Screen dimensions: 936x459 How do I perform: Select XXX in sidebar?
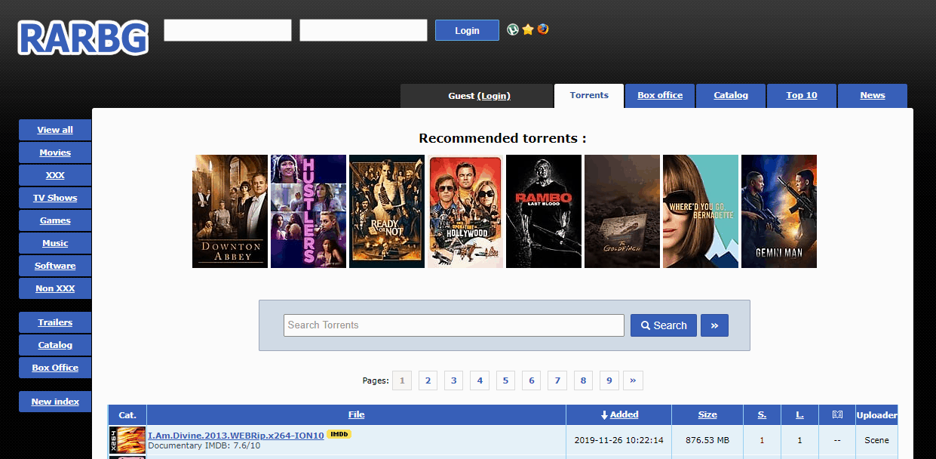tap(55, 175)
